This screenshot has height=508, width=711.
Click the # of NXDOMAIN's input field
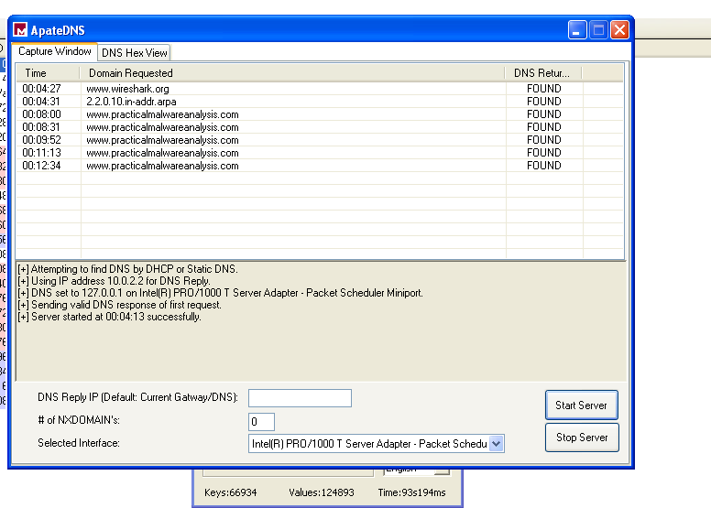tap(261, 422)
